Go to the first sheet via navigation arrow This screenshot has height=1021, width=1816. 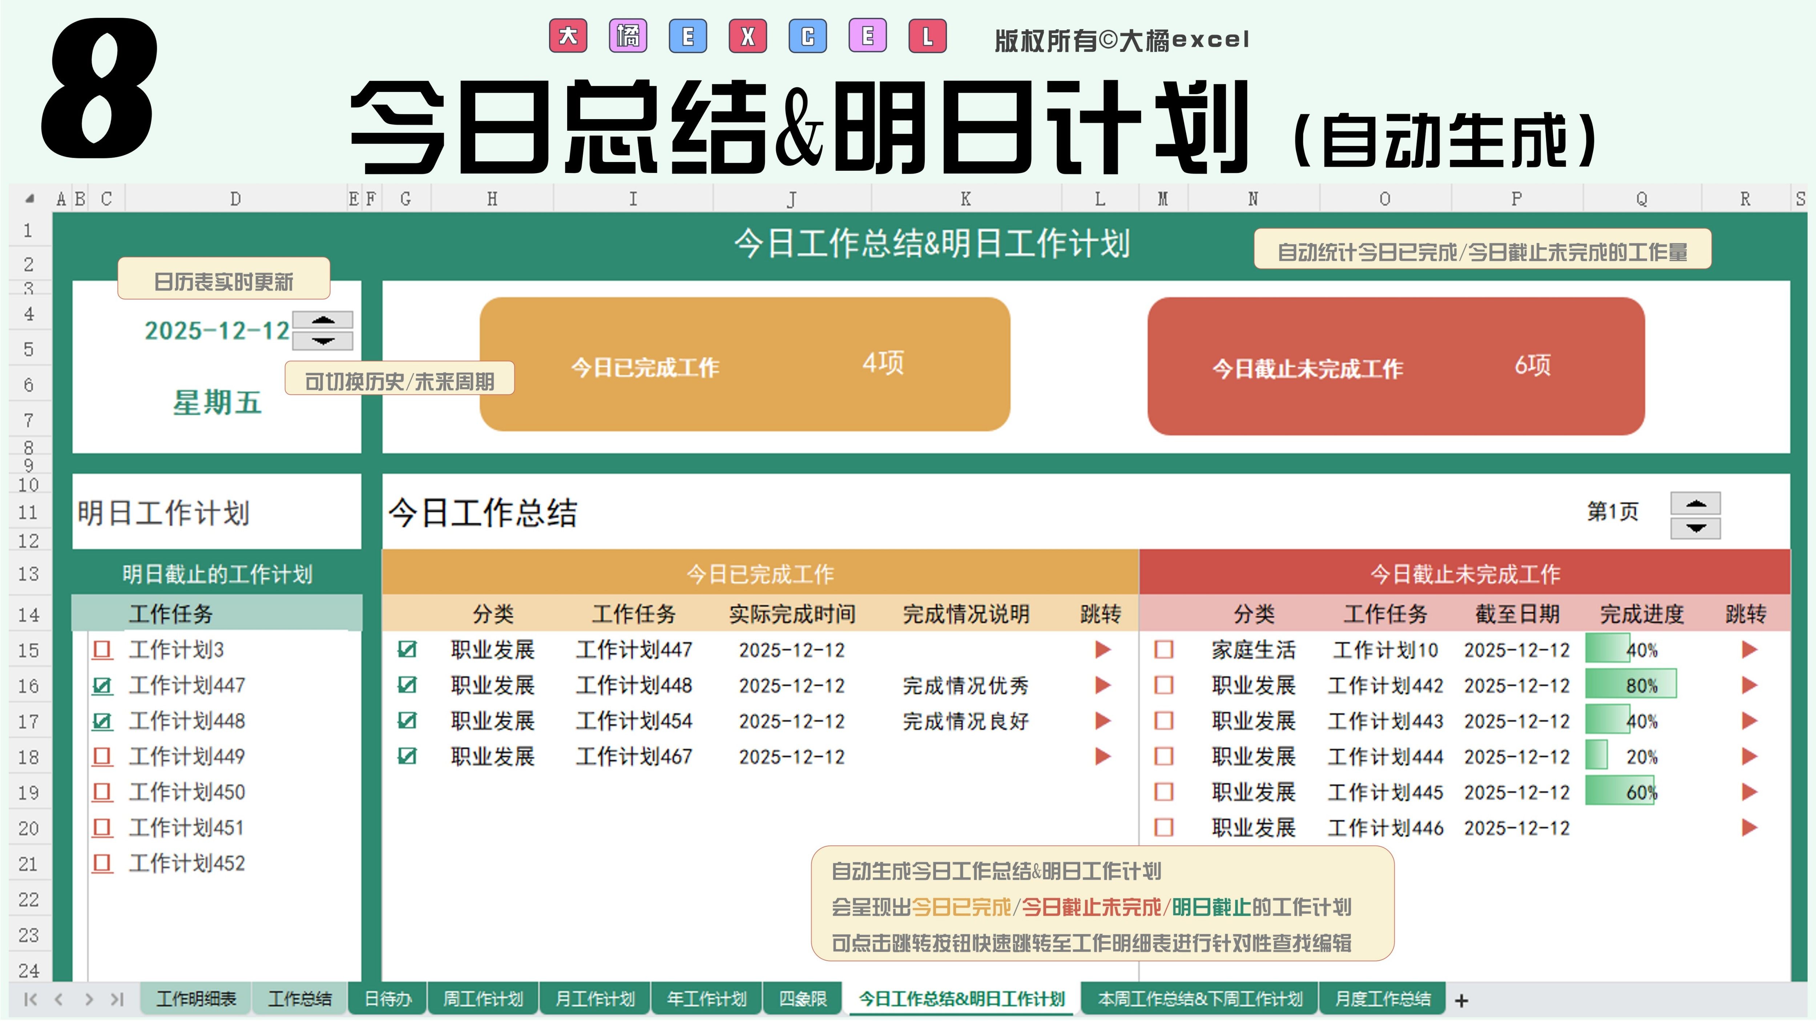point(30,999)
